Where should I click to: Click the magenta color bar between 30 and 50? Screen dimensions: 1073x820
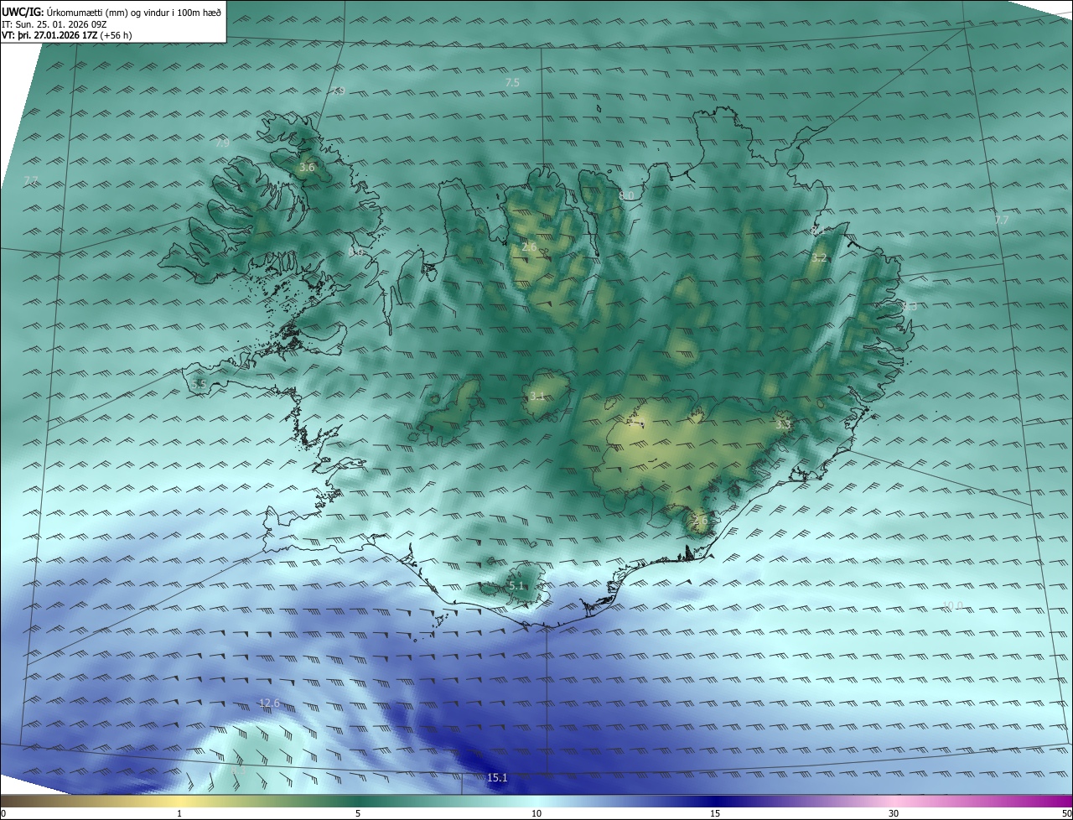[x=981, y=802]
